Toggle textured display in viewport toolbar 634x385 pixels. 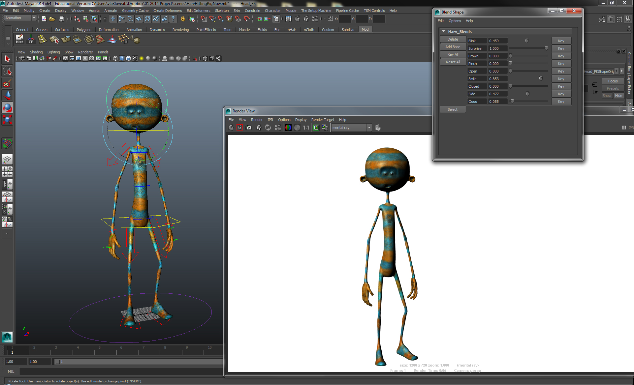[x=135, y=58]
